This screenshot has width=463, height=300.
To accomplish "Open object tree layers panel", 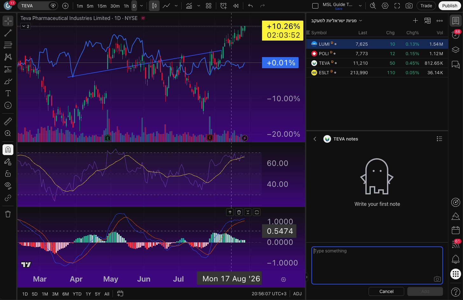I will [x=456, y=50].
